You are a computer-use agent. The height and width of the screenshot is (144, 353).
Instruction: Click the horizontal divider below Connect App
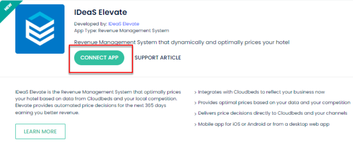(177, 77)
